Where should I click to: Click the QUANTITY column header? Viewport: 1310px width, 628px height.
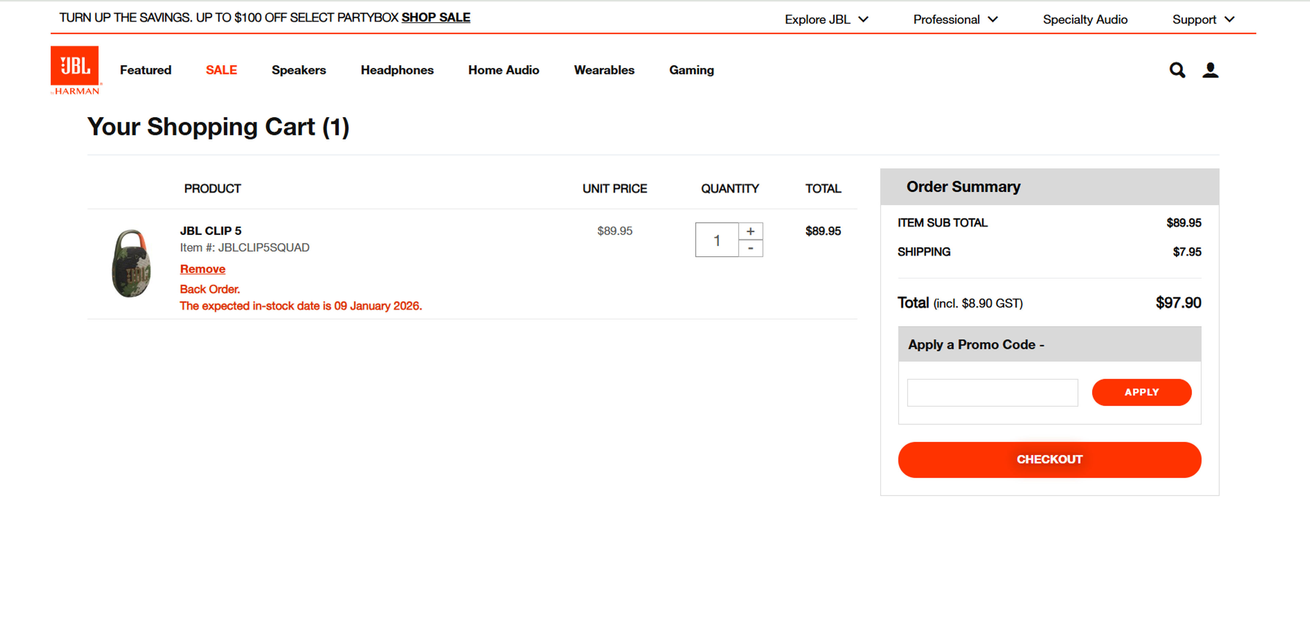(x=729, y=189)
